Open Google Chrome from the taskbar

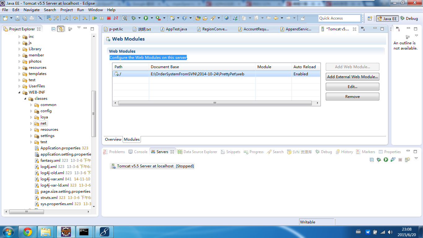pyautogui.click(x=28, y=231)
